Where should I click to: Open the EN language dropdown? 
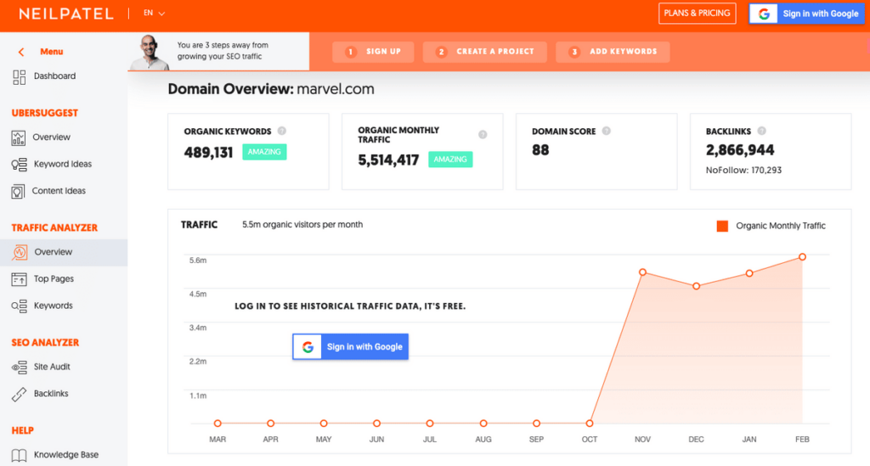(155, 14)
